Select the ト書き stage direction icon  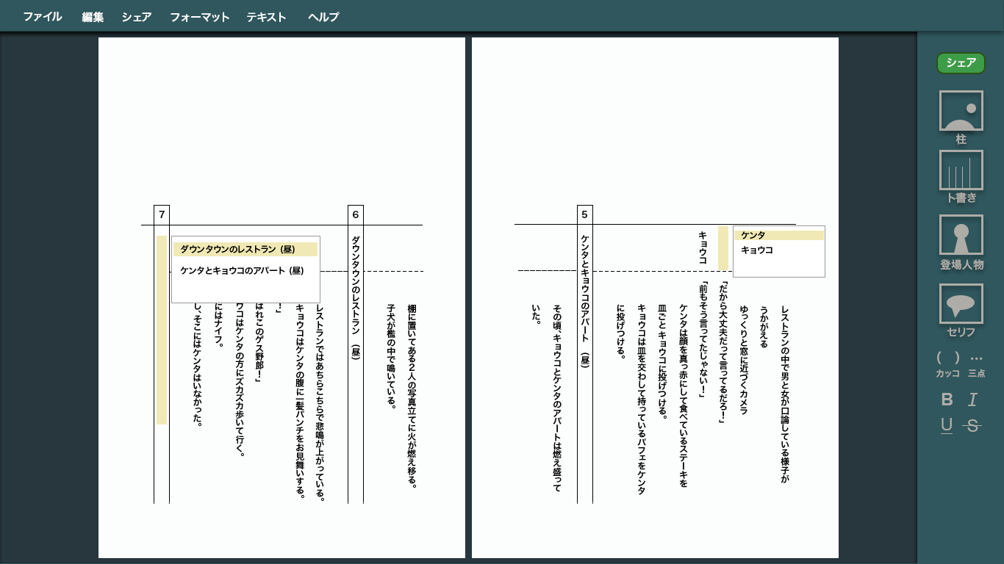961,170
